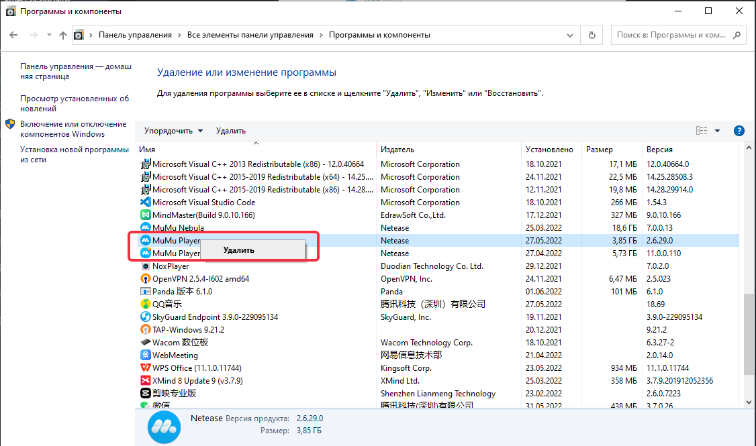The height and width of the screenshot is (446, 756).
Task: Click the MindMaster program icon
Action: pyautogui.click(x=145, y=215)
